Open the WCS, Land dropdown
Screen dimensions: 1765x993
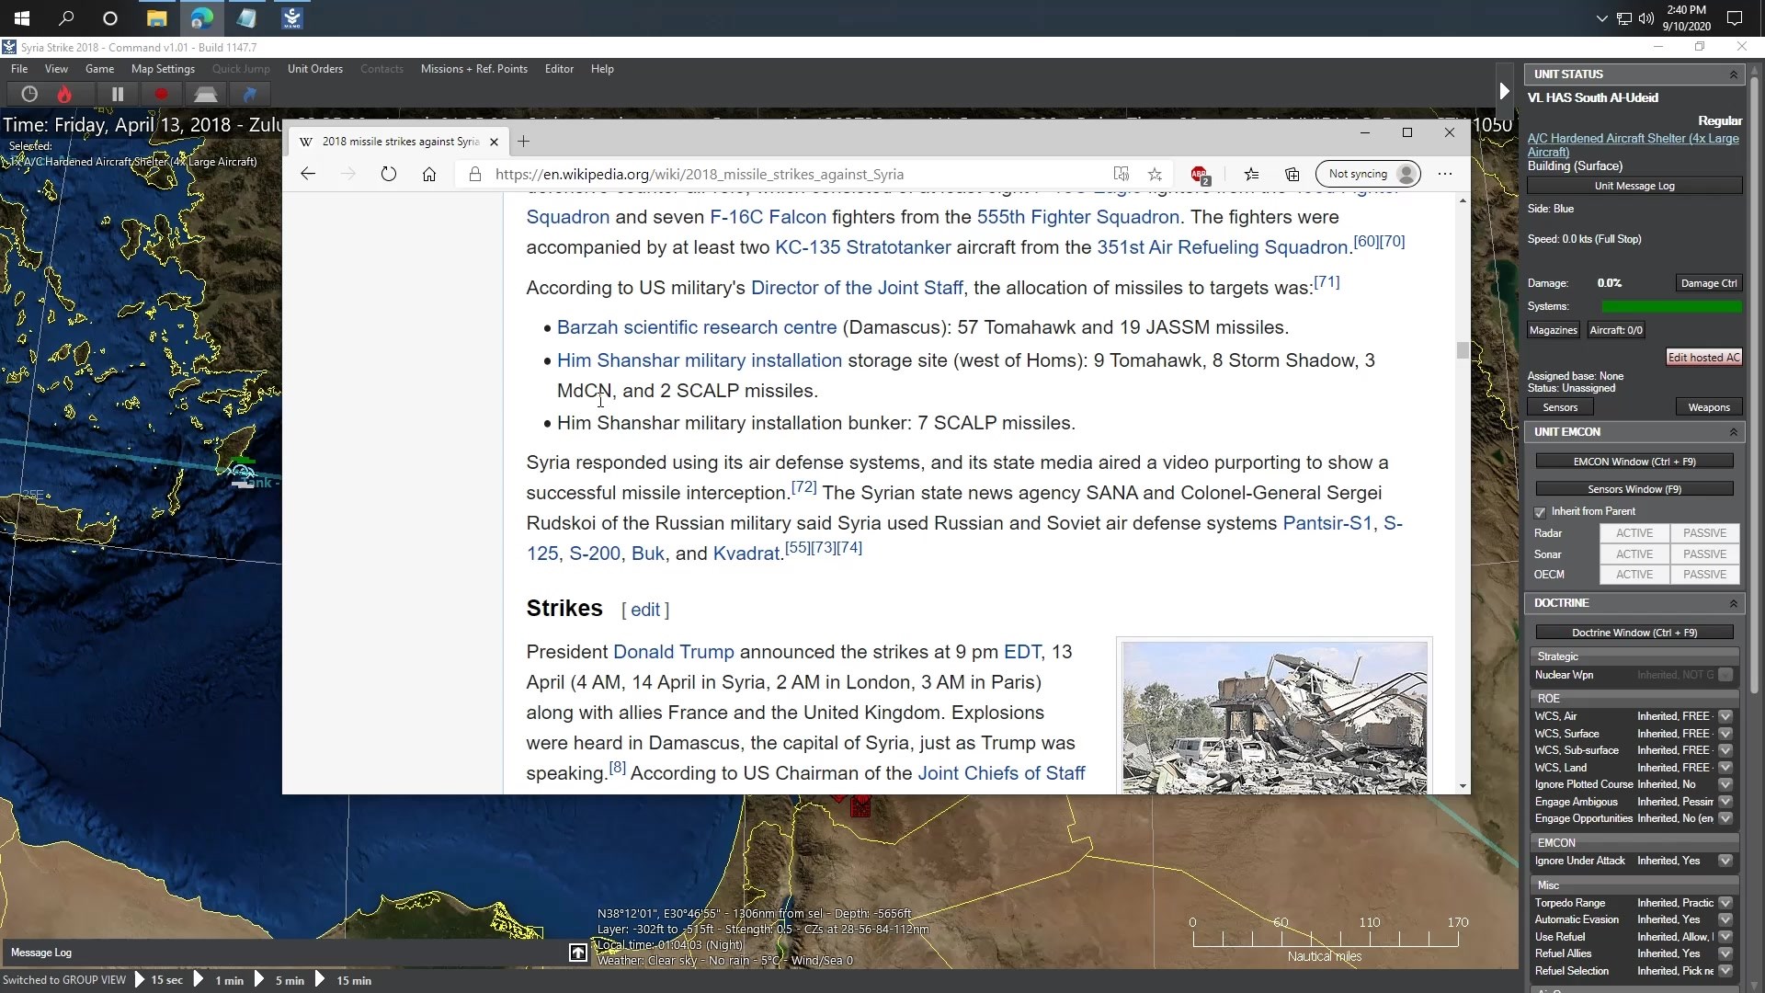coord(1725,768)
